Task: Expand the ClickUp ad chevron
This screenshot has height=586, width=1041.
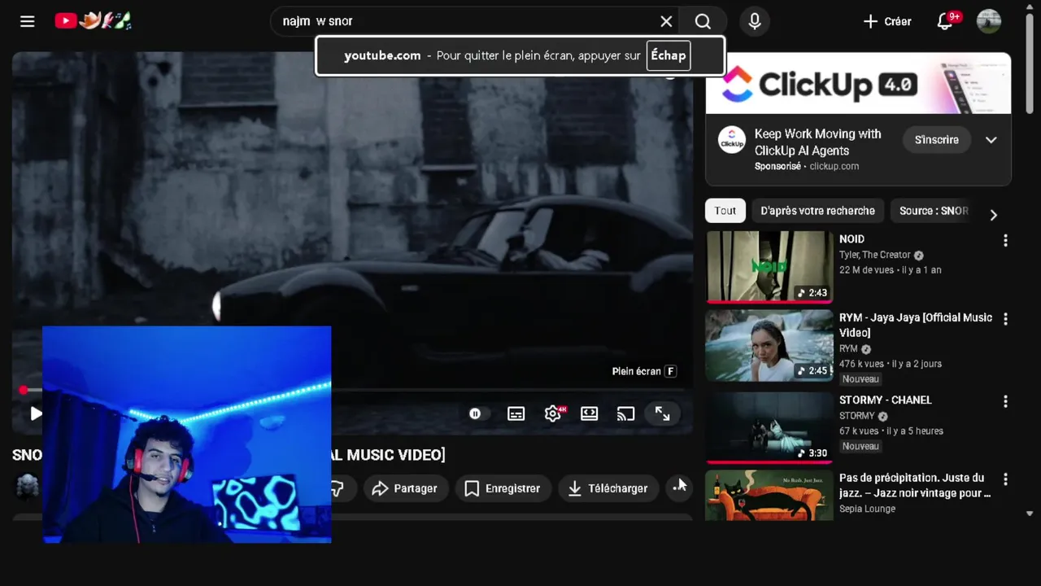Action: click(x=991, y=140)
